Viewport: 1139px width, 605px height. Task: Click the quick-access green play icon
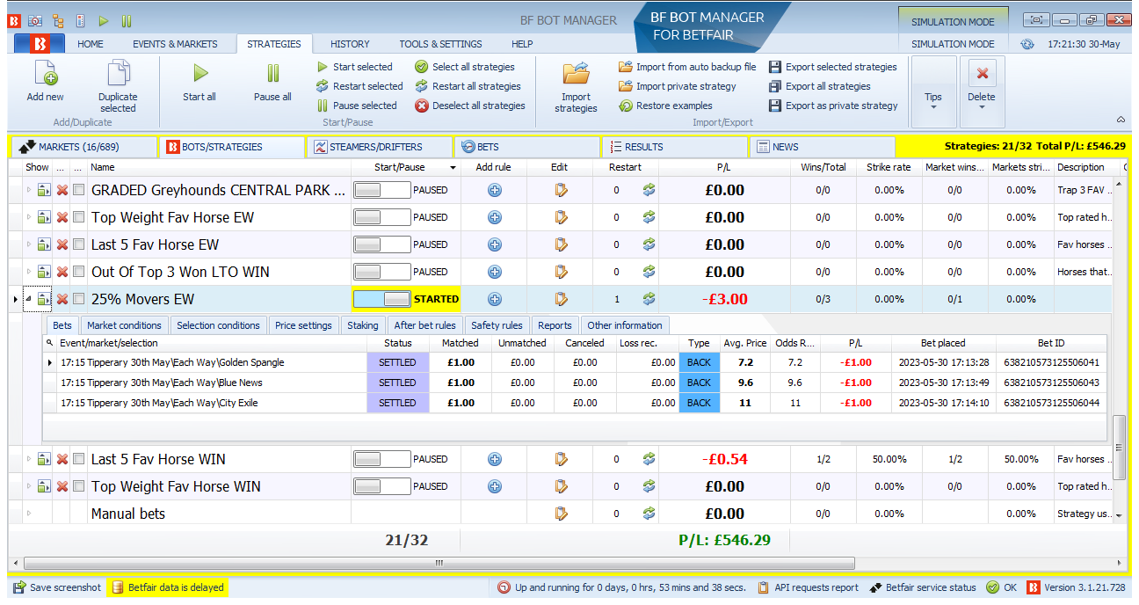(104, 19)
